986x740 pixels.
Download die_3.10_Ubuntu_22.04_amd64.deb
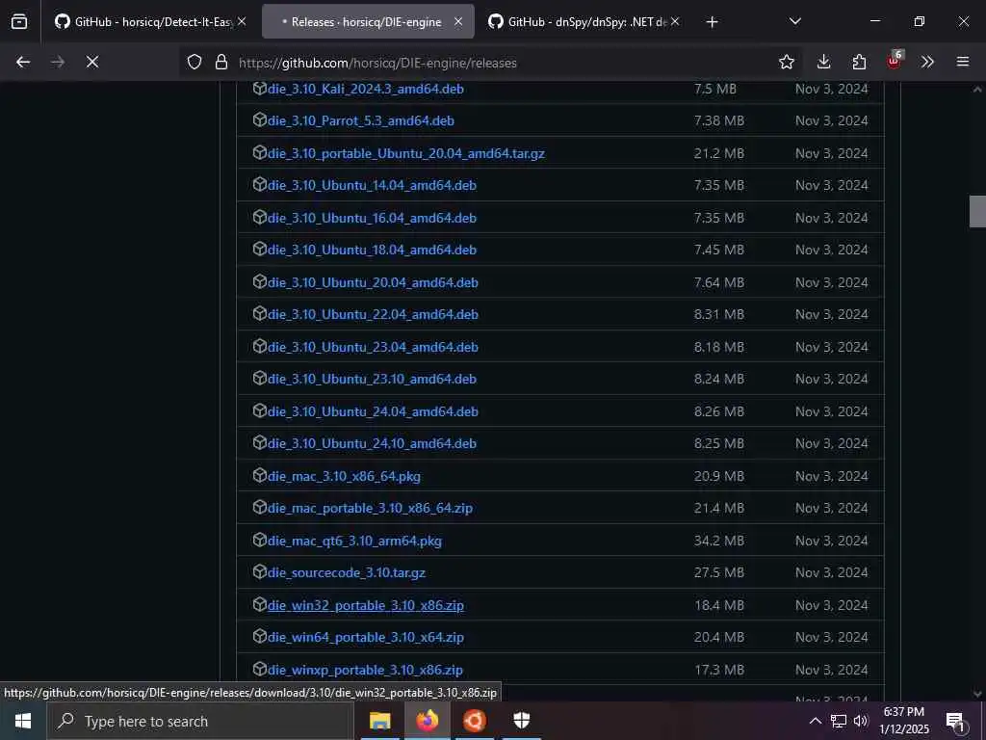[373, 315]
